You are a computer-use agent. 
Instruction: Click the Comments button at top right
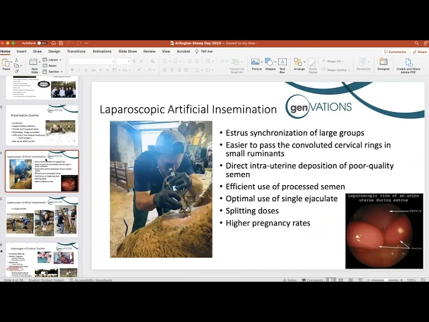point(395,52)
